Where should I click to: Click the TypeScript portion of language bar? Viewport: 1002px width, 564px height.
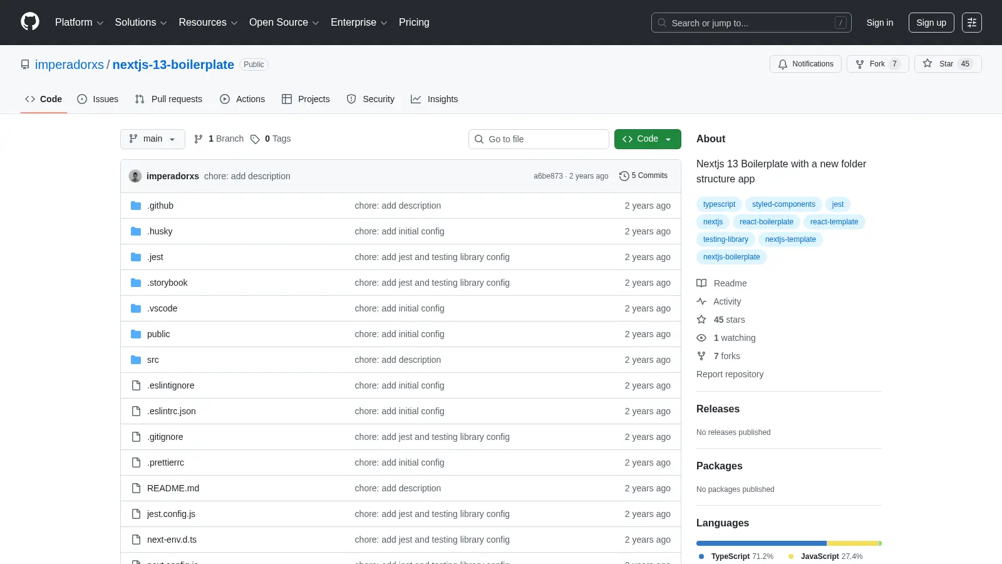pos(761,543)
